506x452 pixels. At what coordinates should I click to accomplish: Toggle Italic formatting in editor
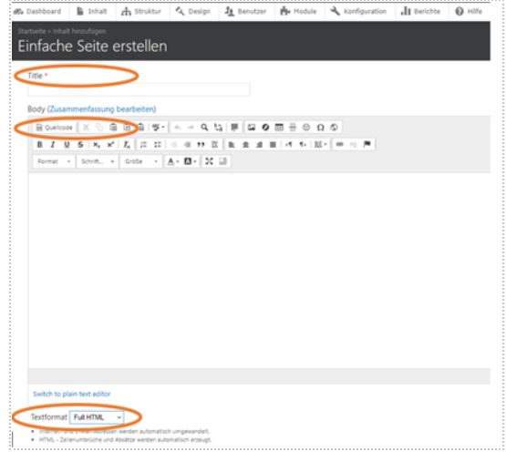[53, 145]
